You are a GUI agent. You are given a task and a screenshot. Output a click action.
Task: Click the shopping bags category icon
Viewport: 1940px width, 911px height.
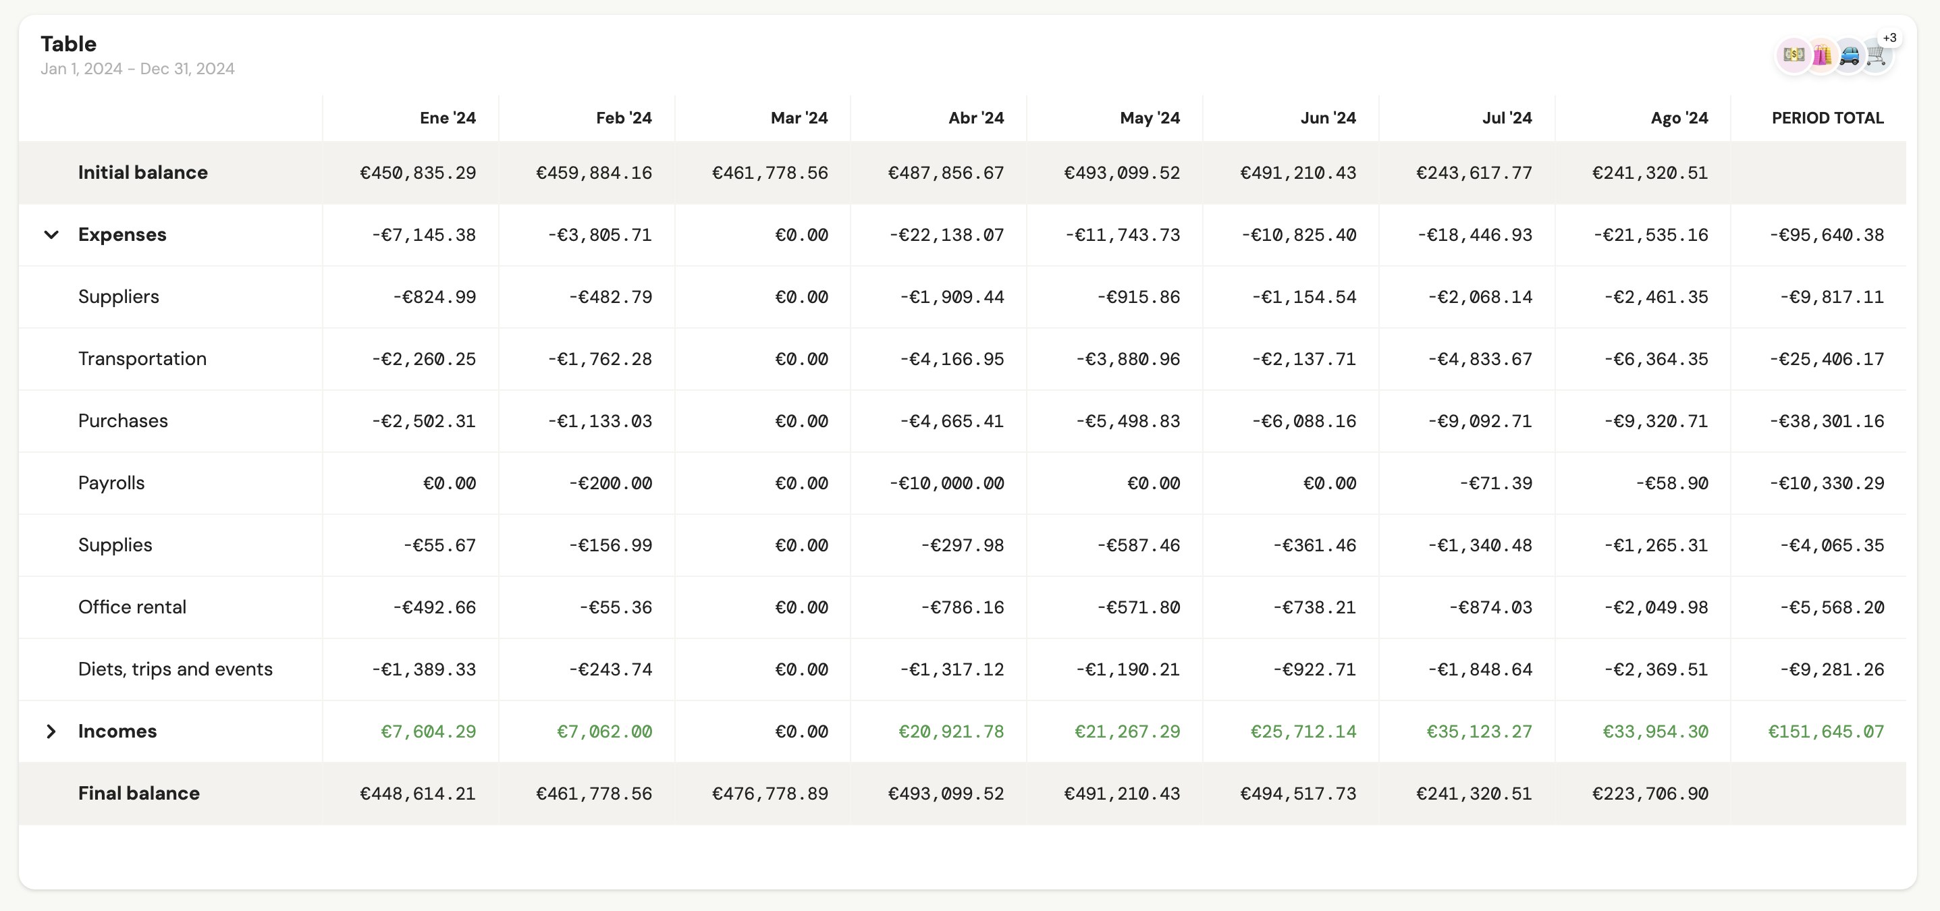(1822, 55)
